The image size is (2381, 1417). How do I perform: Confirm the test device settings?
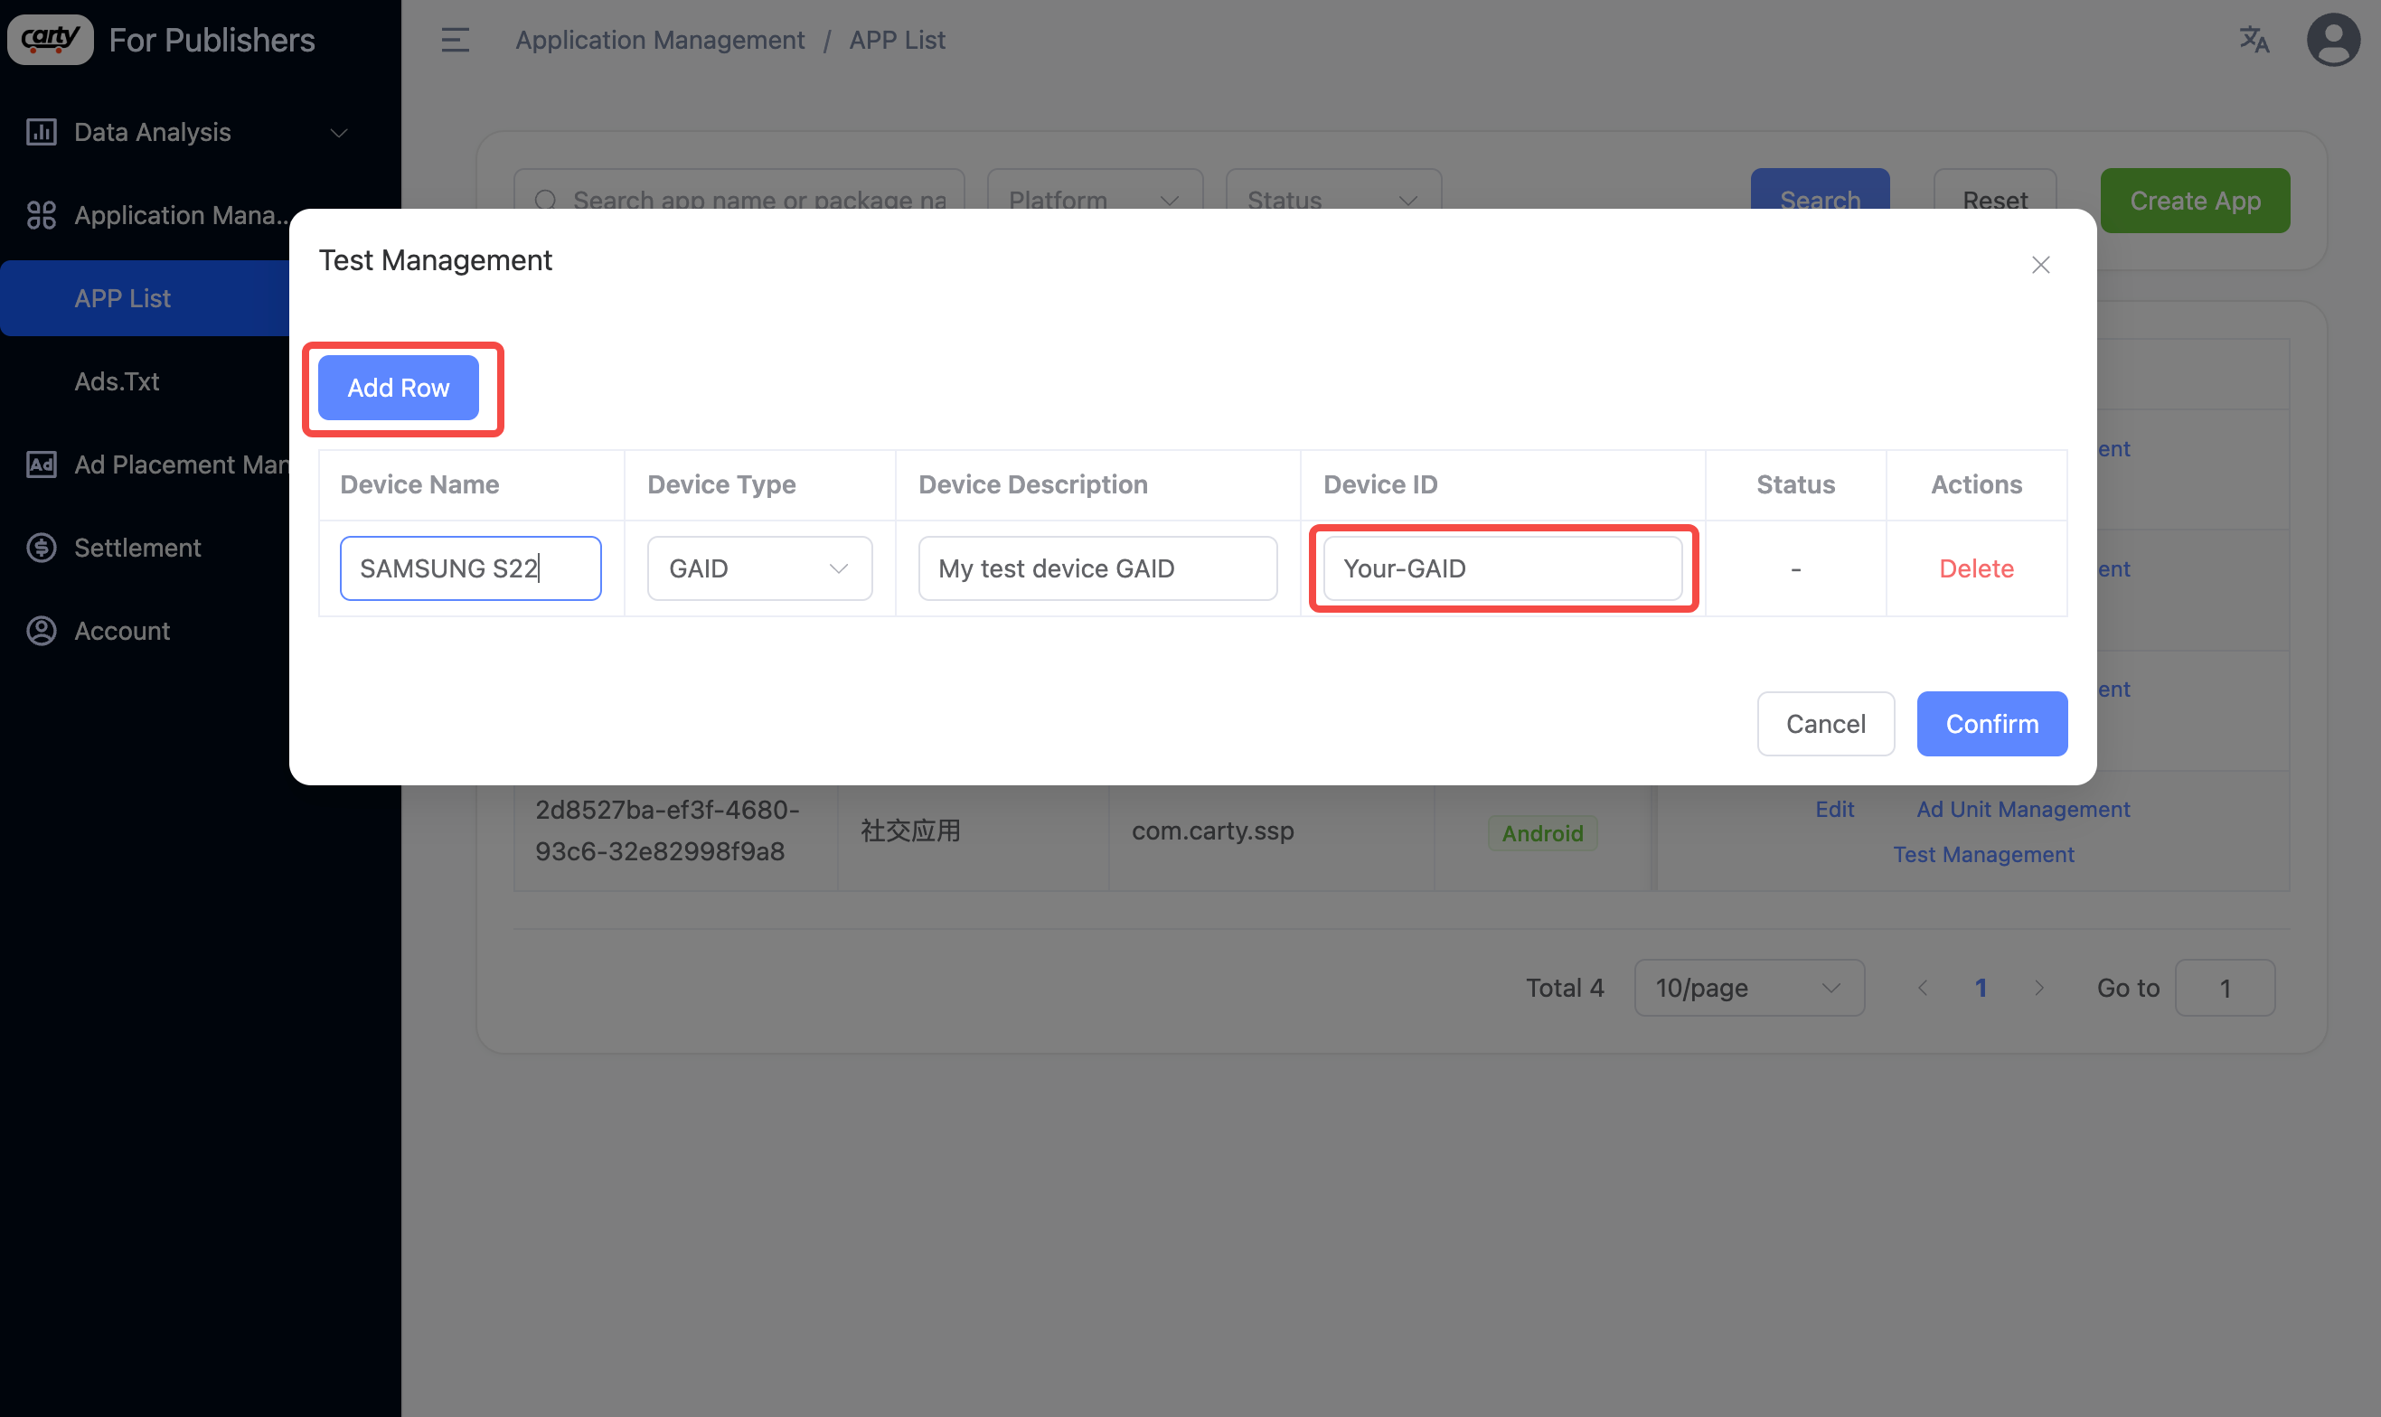[1991, 724]
